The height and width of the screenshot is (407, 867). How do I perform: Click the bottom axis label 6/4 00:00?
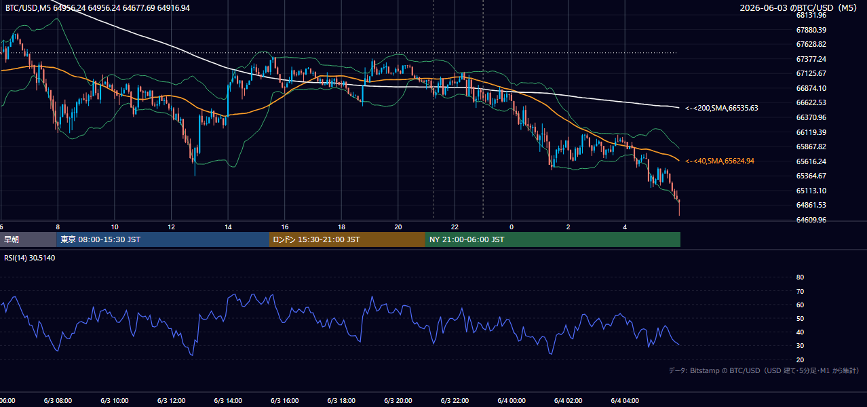(512, 401)
